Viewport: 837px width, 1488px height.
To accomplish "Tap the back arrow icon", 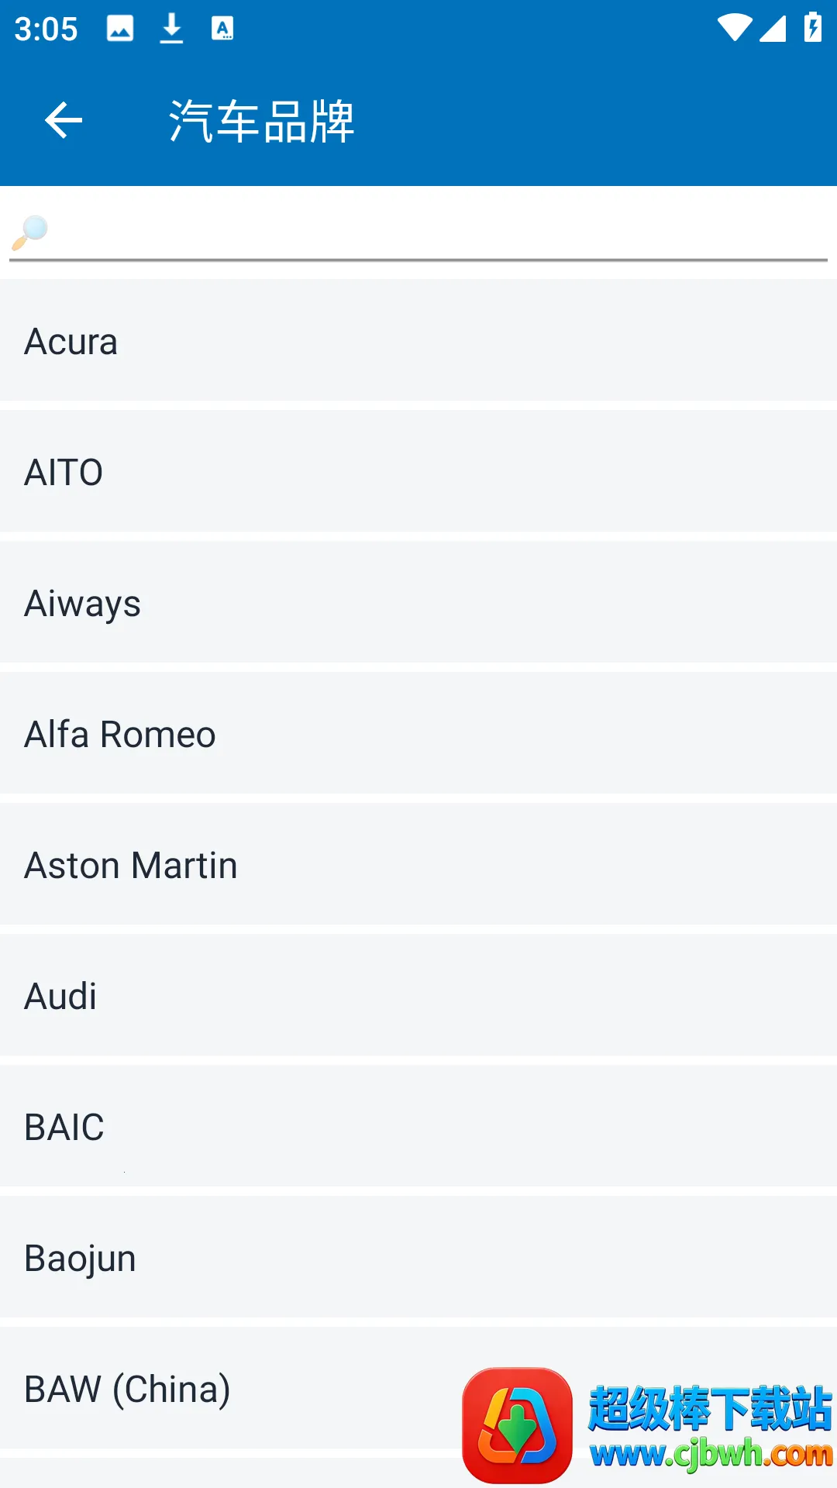I will (64, 121).
